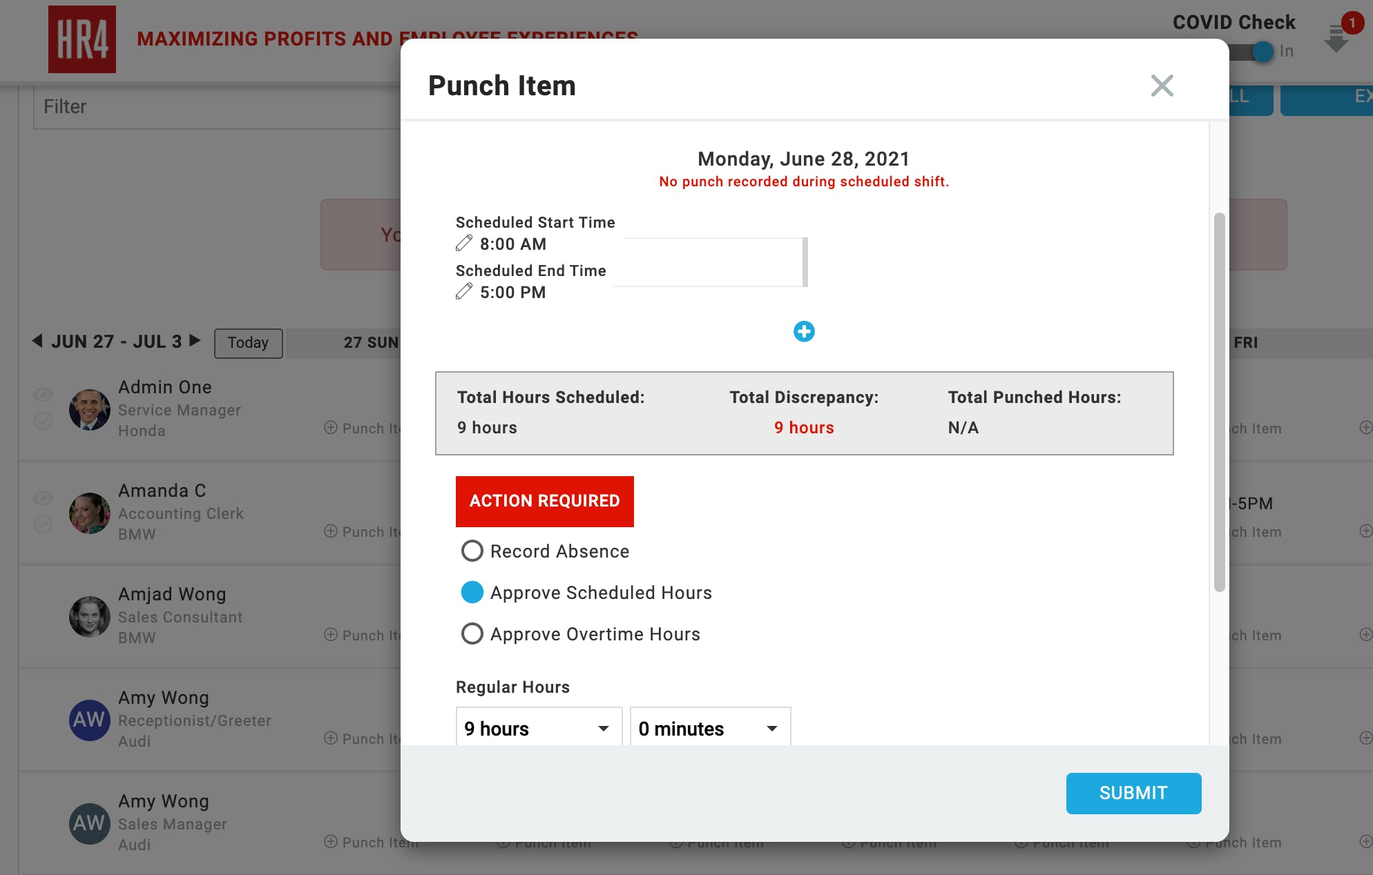Click Amy Wong Receptionist AW avatar
Viewport: 1373px width, 875px height.
89,720
